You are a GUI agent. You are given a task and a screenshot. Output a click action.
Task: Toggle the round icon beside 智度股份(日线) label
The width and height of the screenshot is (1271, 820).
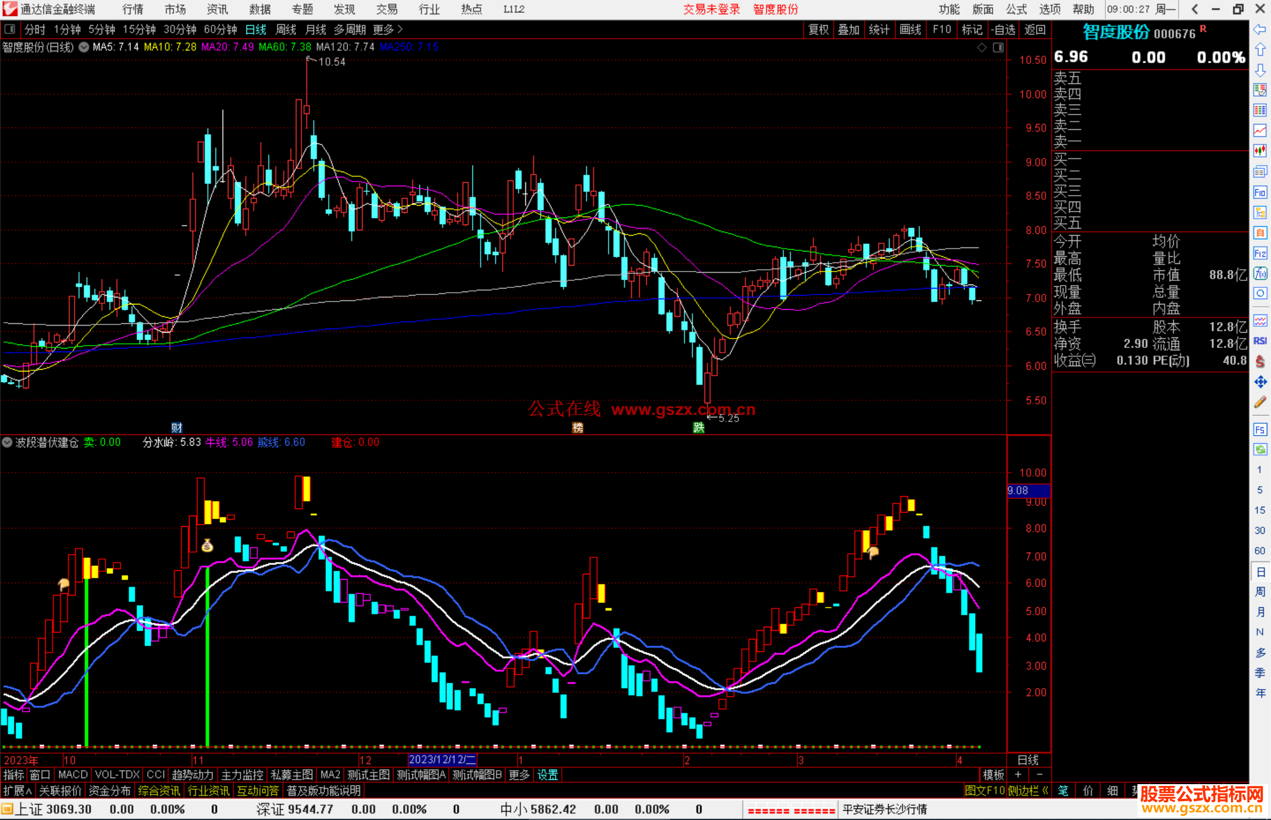84,47
